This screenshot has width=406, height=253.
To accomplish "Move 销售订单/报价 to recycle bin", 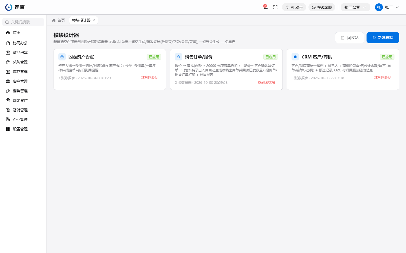I will (x=266, y=82).
